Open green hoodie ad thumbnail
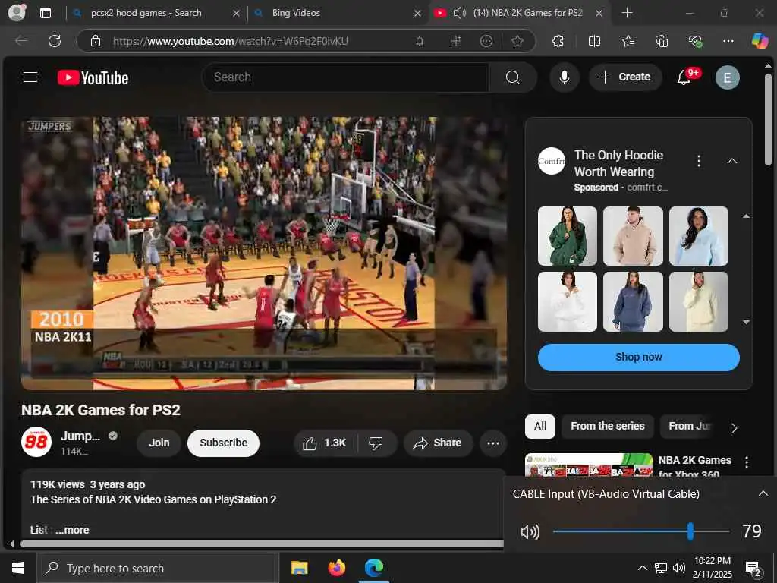777x583 pixels. click(x=568, y=237)
